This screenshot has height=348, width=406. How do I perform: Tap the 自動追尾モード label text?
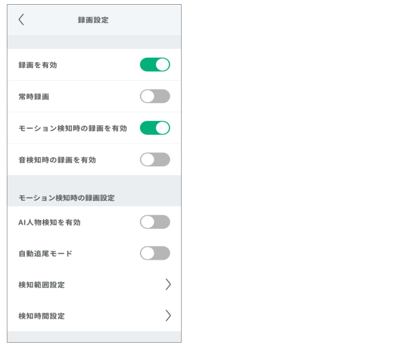click(x=45, y=254)
